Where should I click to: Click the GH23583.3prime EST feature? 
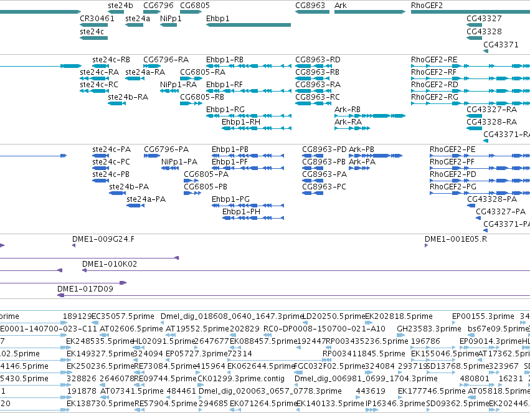point(400,335)
